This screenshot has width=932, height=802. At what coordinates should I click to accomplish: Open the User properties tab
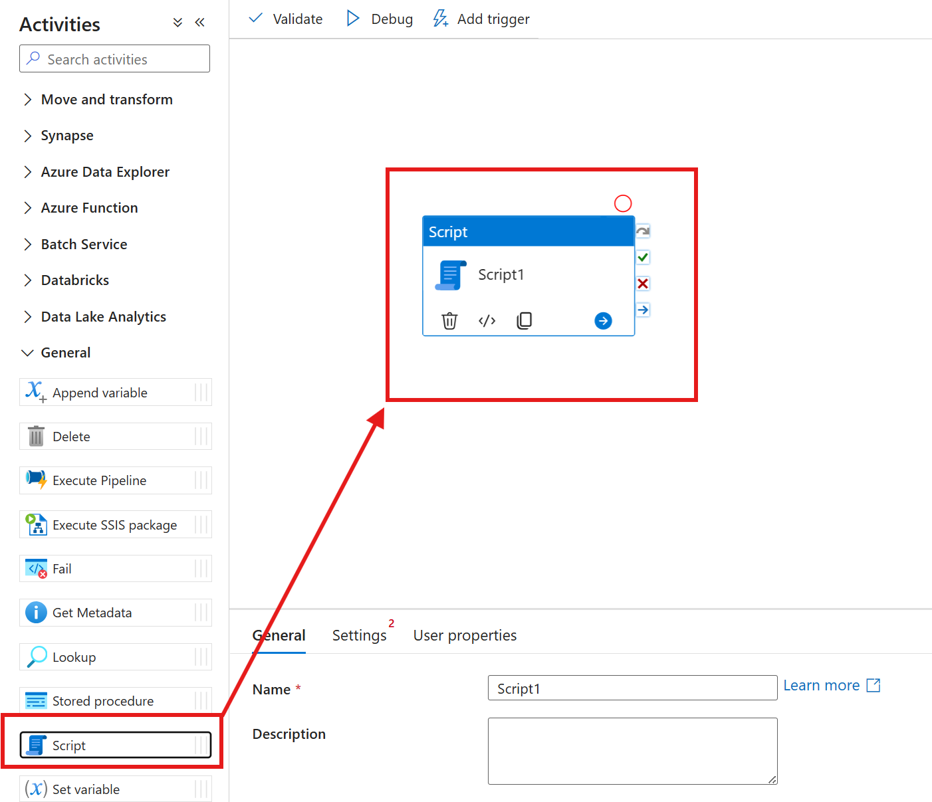click(x=465, y=635)
